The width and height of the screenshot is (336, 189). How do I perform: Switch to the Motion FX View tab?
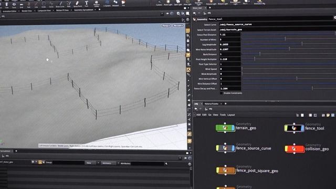[x=62, y=10]
